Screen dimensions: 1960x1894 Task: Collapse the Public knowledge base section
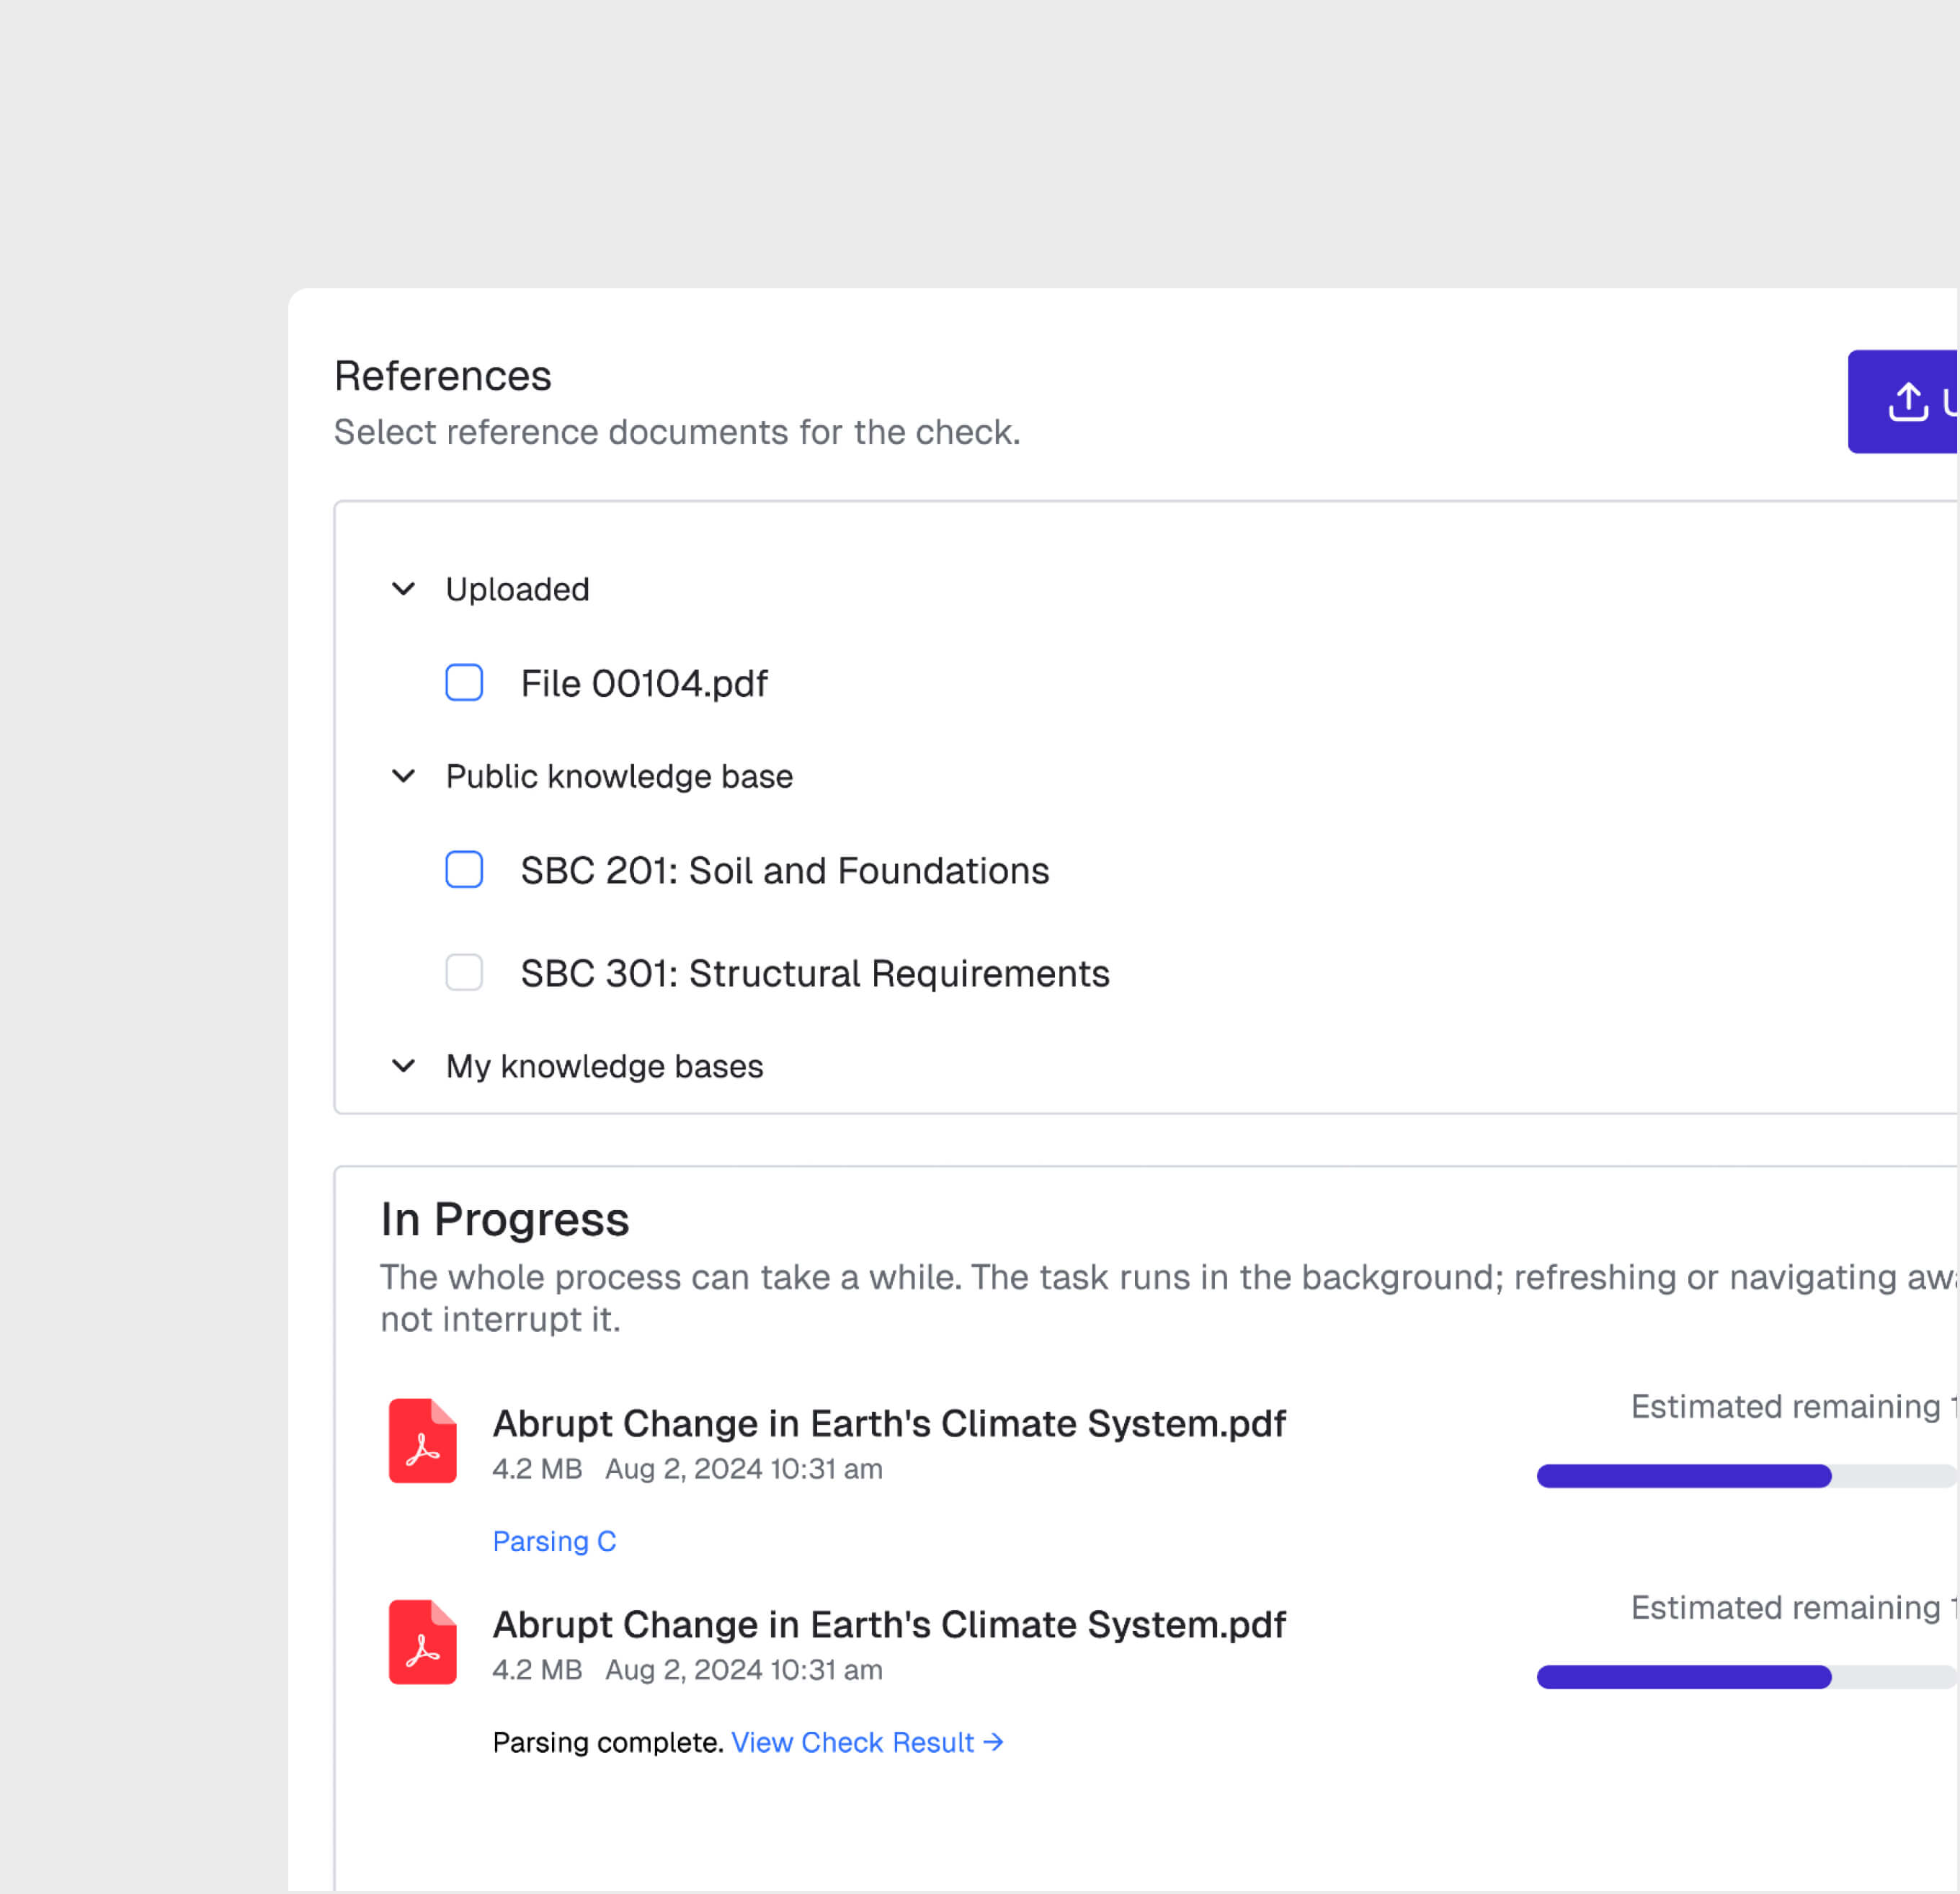click(x=404, y=776)
